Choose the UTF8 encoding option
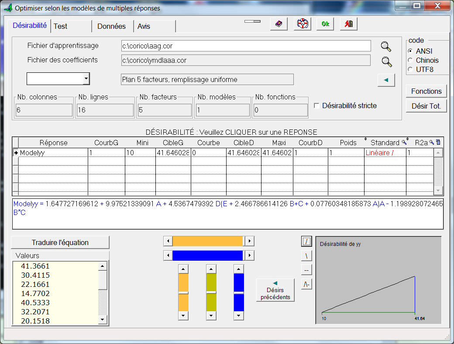Viewport: 454px width, 344px height. point(410,69)
